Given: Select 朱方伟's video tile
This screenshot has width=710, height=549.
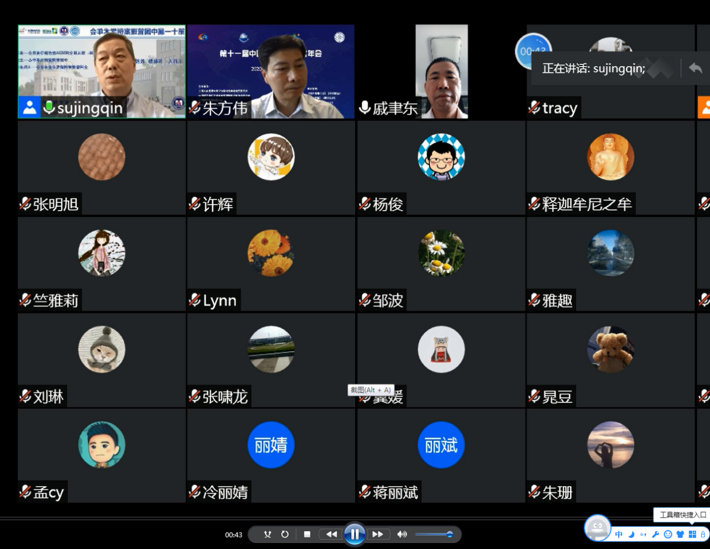Looking at the screenshot, I should (x=271, y=71).
